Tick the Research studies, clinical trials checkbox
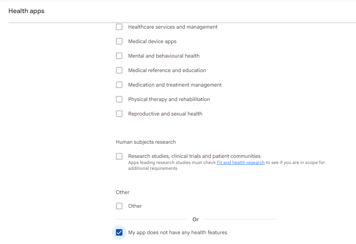 coord(119,156)
